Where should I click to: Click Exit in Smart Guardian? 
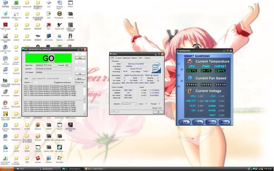(184, 122)
